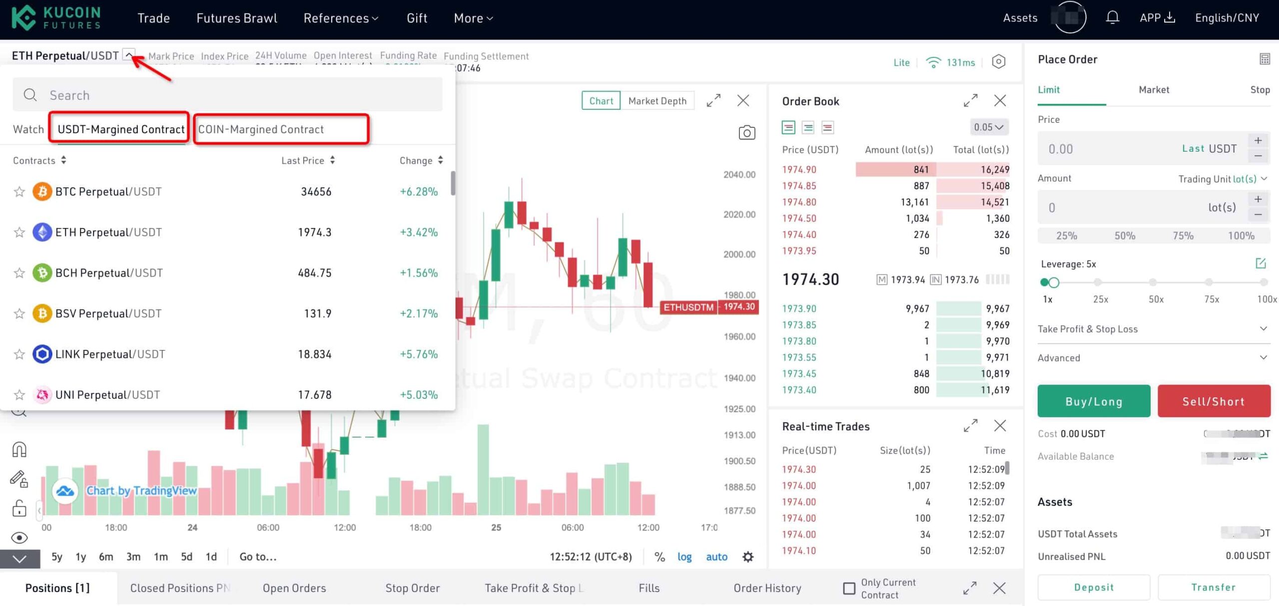This screenshot has height=606, width=1279.
Task: Open the References menu dropdown
Action: coord(341,18)
